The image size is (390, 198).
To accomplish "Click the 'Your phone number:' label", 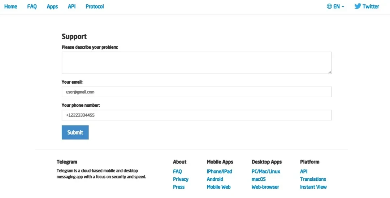I will pos(81,105).
